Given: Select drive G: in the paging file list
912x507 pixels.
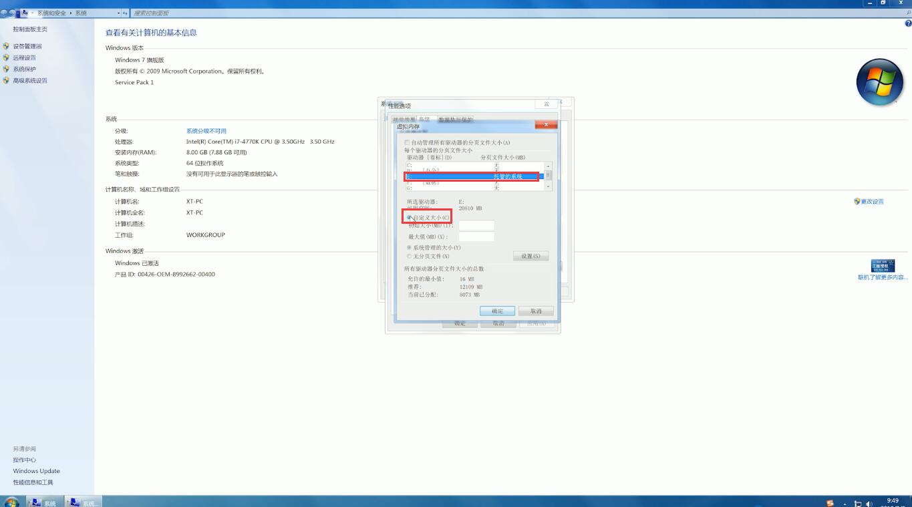Looking at the screenshot, I should click(x=474, y=188).
